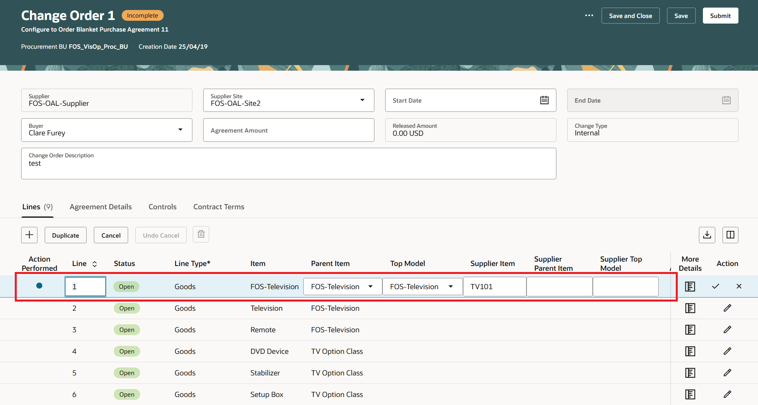The height and width of the screenshot is (405, 758).
Task: Open the Contract Terms tab
Action: pyautogui.click(x=218, y=206)
